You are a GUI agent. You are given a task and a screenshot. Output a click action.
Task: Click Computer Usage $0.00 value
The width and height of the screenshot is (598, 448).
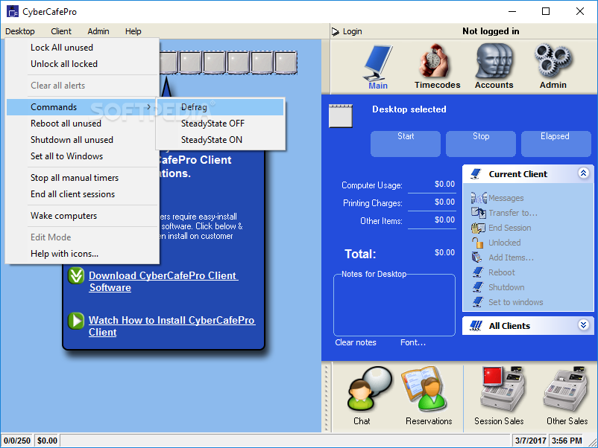coord(444,185)
